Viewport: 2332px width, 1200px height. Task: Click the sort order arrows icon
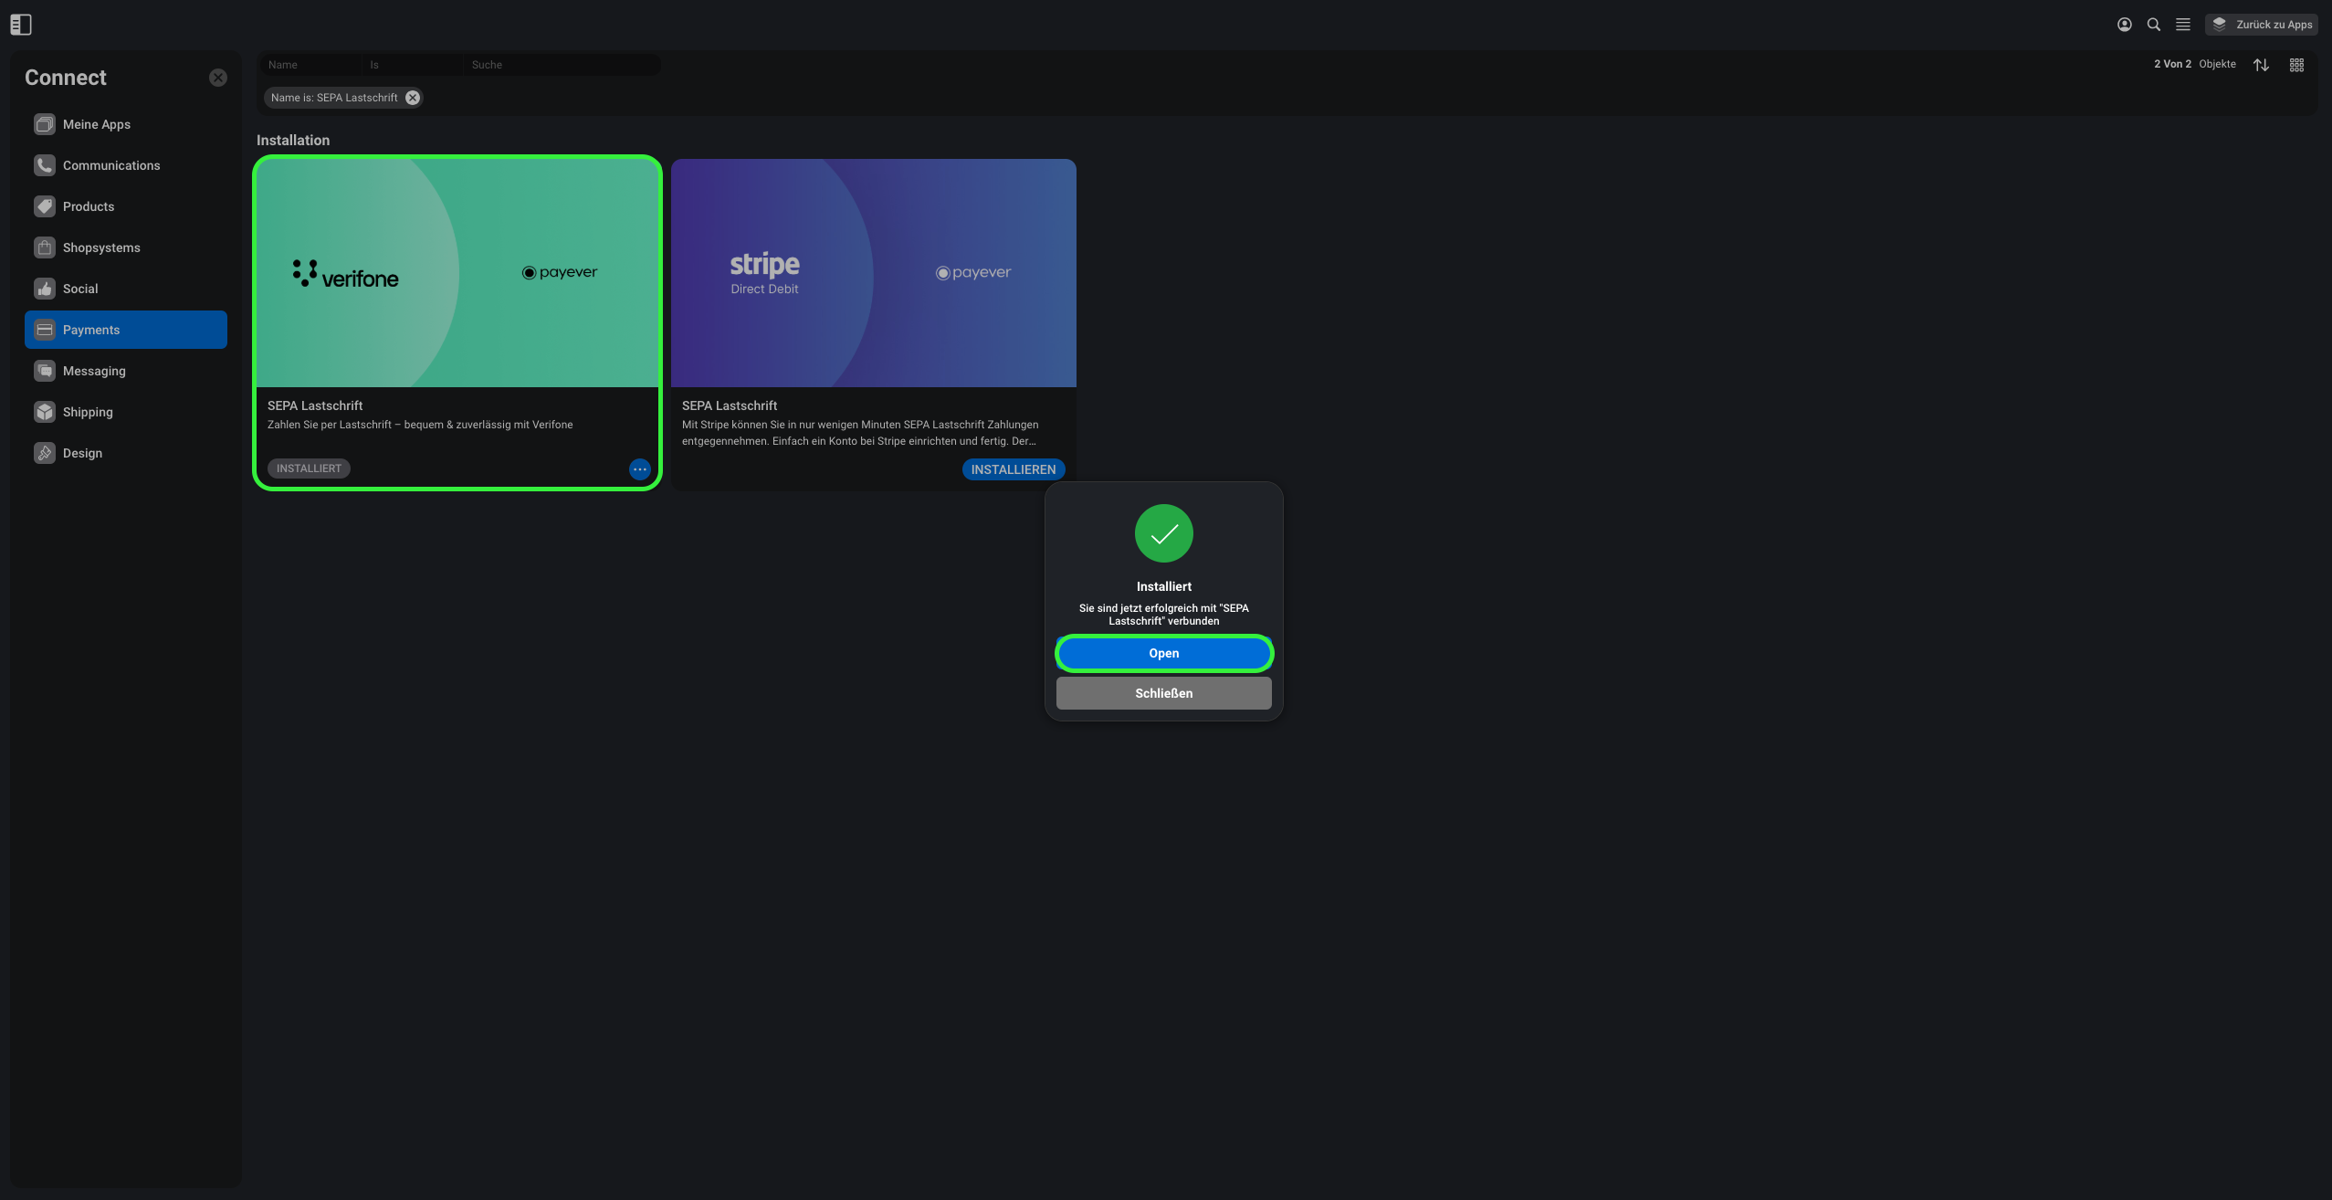click(x=2261, y=65)
